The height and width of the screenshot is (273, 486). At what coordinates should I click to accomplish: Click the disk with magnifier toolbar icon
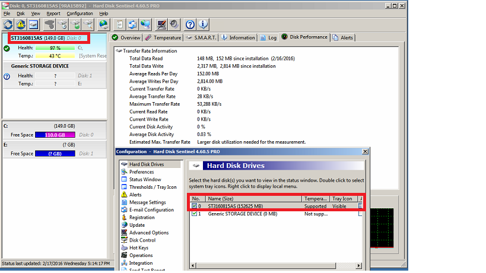(x=88, y=24)
